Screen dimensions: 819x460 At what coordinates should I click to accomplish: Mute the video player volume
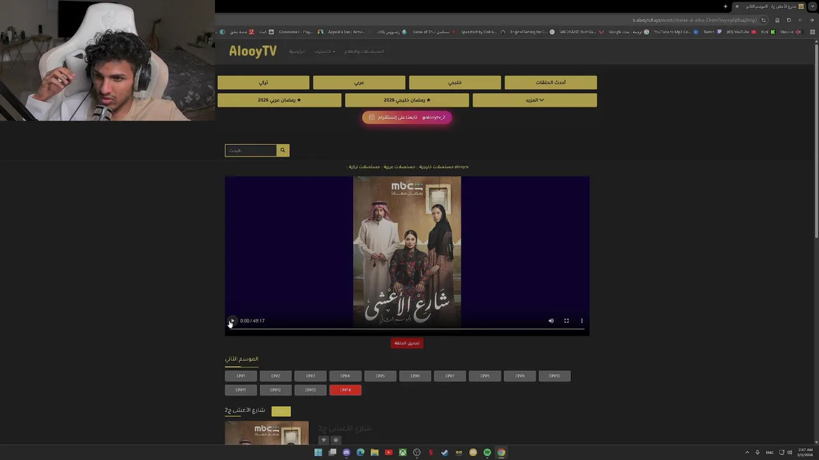[551, 321]
